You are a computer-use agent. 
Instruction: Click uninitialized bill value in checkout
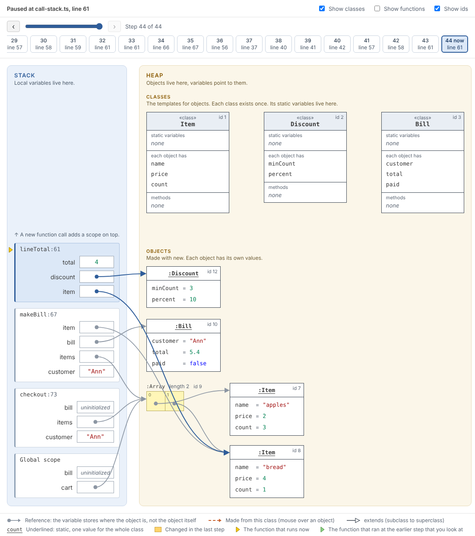click(95, 407)
